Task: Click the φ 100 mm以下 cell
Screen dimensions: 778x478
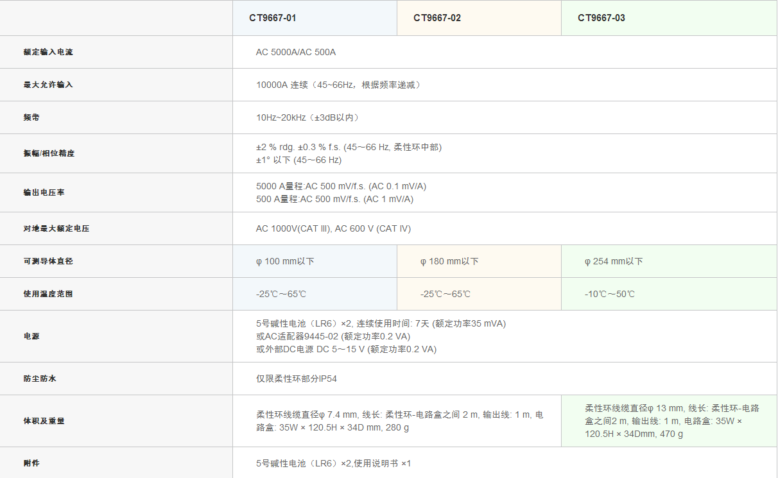Action: [x=285, y=262]
